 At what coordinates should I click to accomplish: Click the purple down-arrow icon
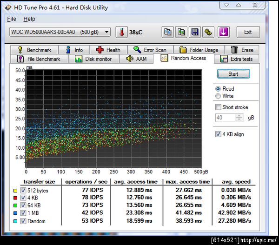[x=224, y=32]
